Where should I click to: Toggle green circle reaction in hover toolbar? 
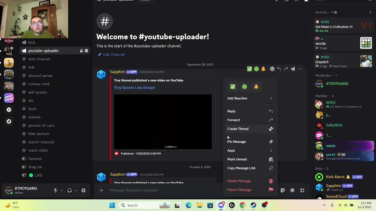(256, 69)
